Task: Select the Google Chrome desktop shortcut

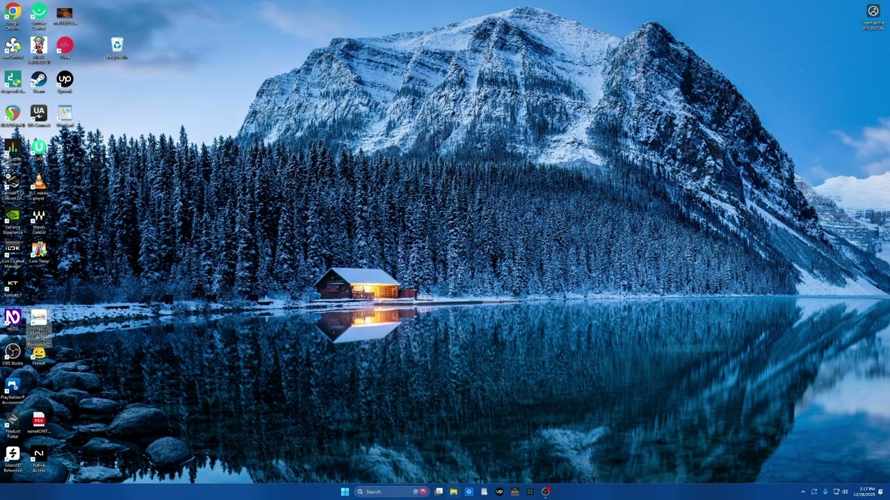Action: (x=13, y=16)
